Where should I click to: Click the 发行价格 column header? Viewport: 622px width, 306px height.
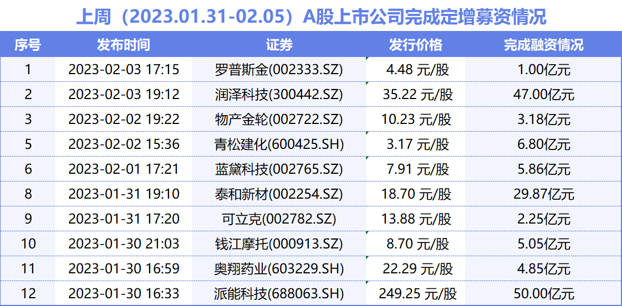click(415, 45)
